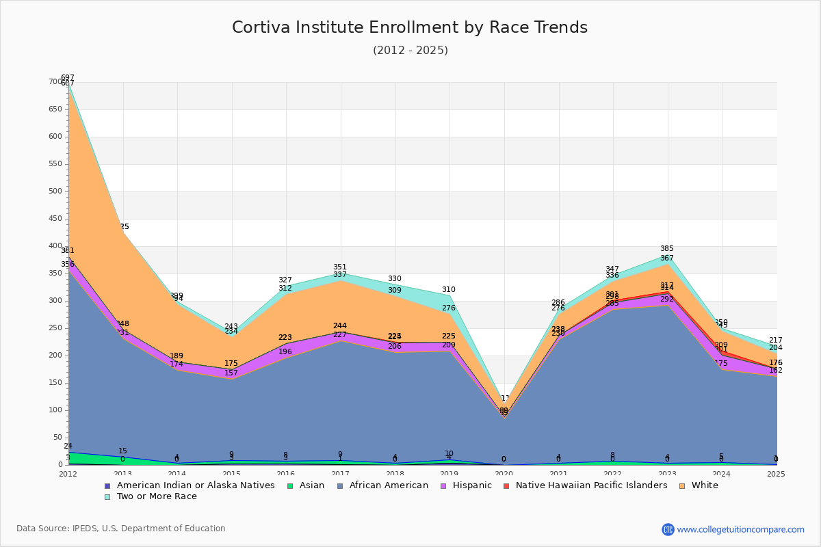Click the 327 data label at 2016
This screenshot has height=547, width=821.
tap(285, 280)
